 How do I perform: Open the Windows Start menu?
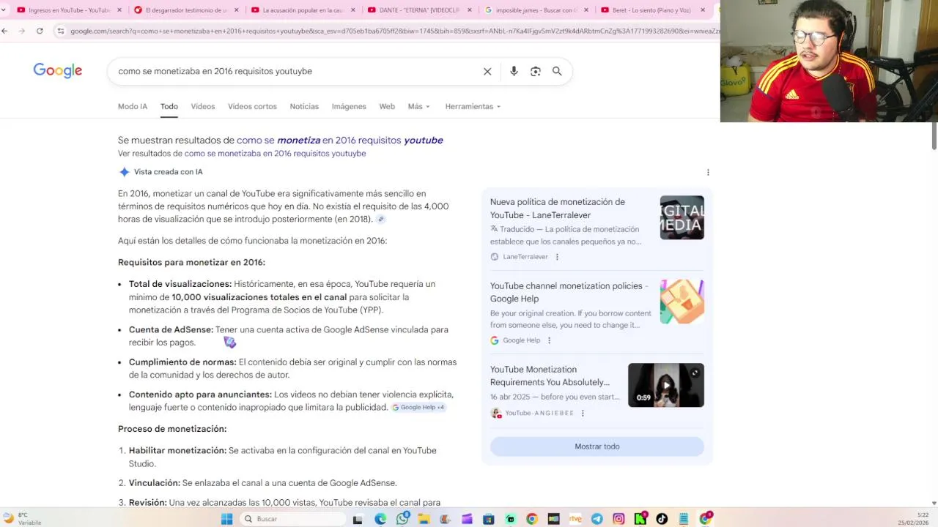click(226, 519)
